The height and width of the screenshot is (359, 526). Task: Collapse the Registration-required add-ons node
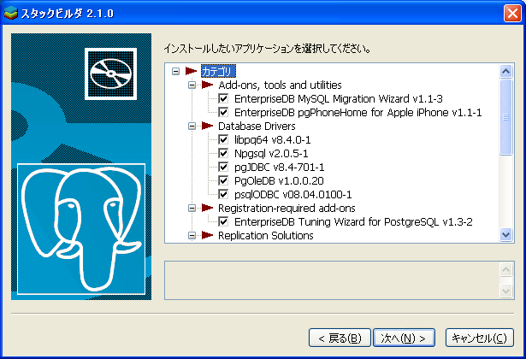[x=192, y=209]
